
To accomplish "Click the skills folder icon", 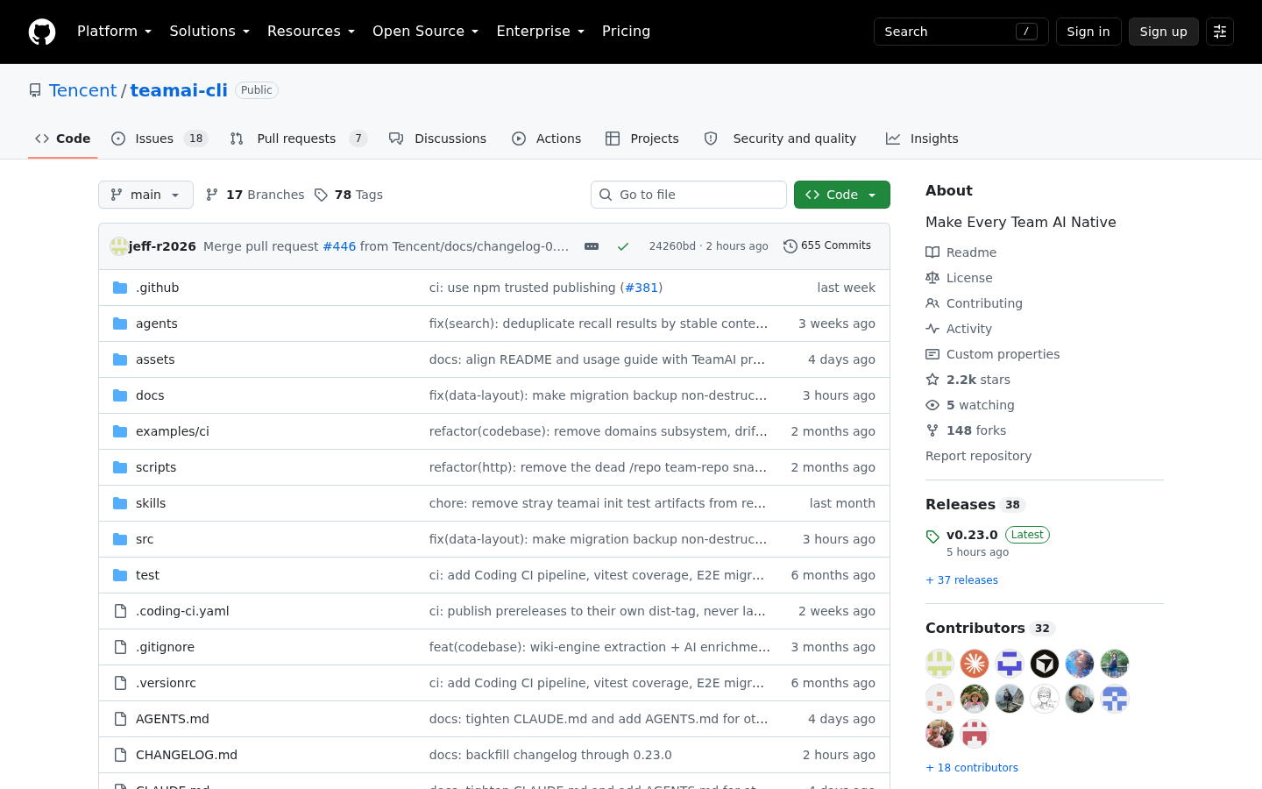I will pyautogui.click(x=120, y=503).
